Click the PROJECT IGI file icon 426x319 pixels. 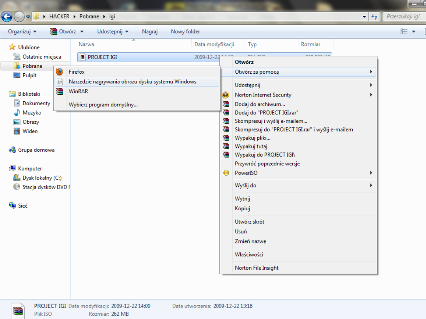point(82,57)
